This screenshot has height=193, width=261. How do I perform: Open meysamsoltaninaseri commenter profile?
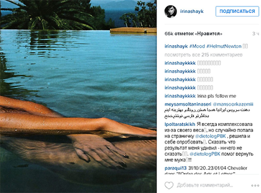188,104
